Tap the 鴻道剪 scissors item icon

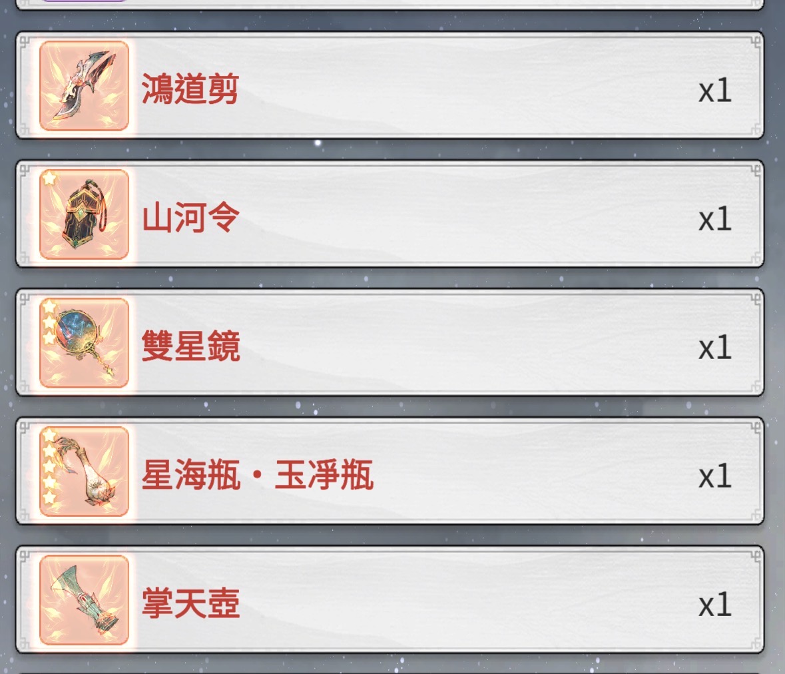point(84,86)
